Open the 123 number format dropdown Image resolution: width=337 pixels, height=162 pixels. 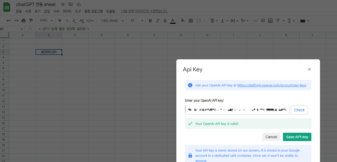[90, 21]
